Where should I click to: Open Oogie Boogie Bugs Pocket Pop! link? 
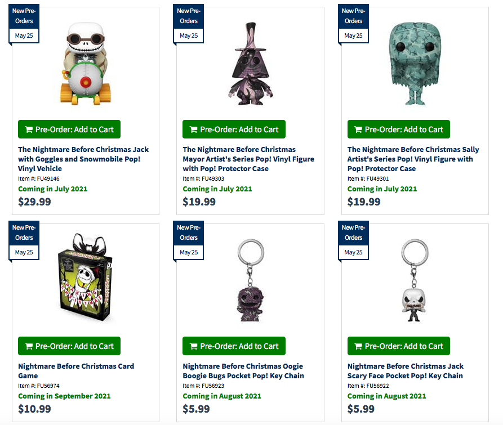[243, 371]
